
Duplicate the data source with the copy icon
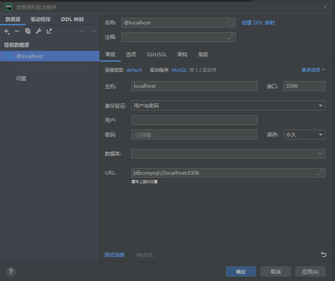tap(27, 31)
